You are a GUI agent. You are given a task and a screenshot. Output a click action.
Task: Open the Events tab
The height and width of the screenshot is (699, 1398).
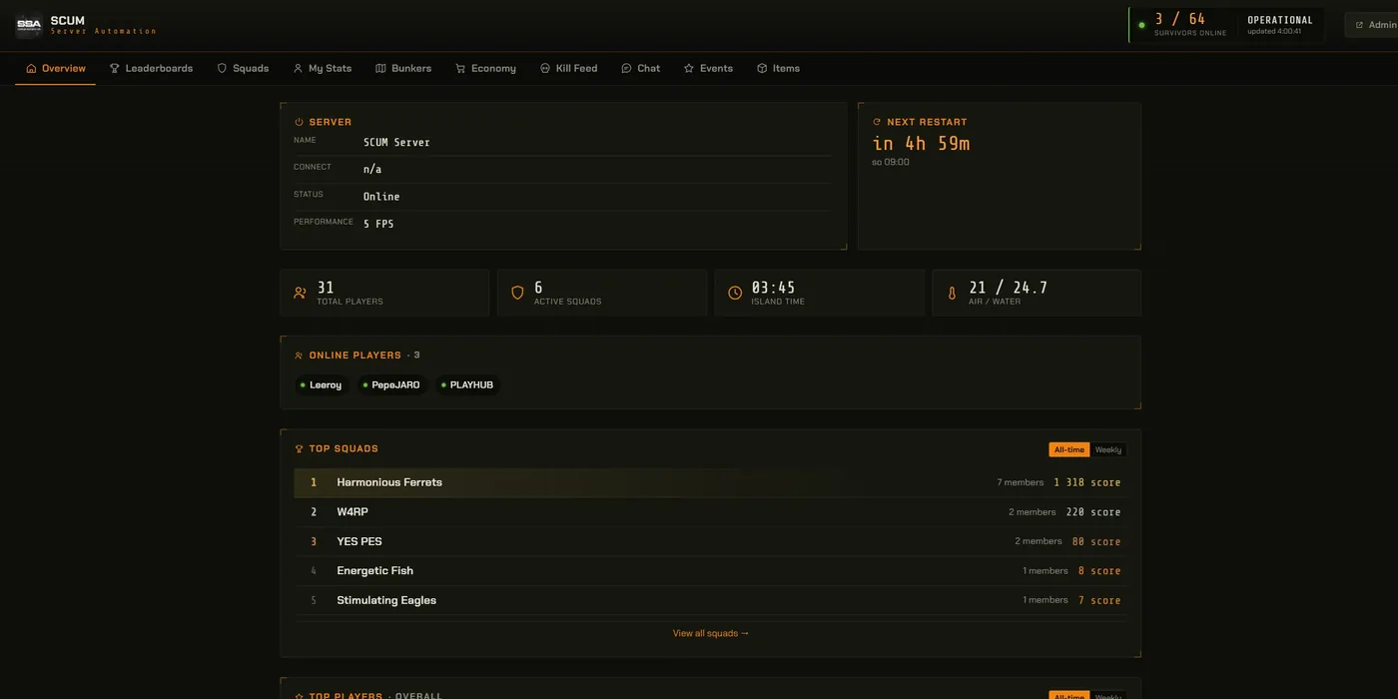tap(708, 69)
